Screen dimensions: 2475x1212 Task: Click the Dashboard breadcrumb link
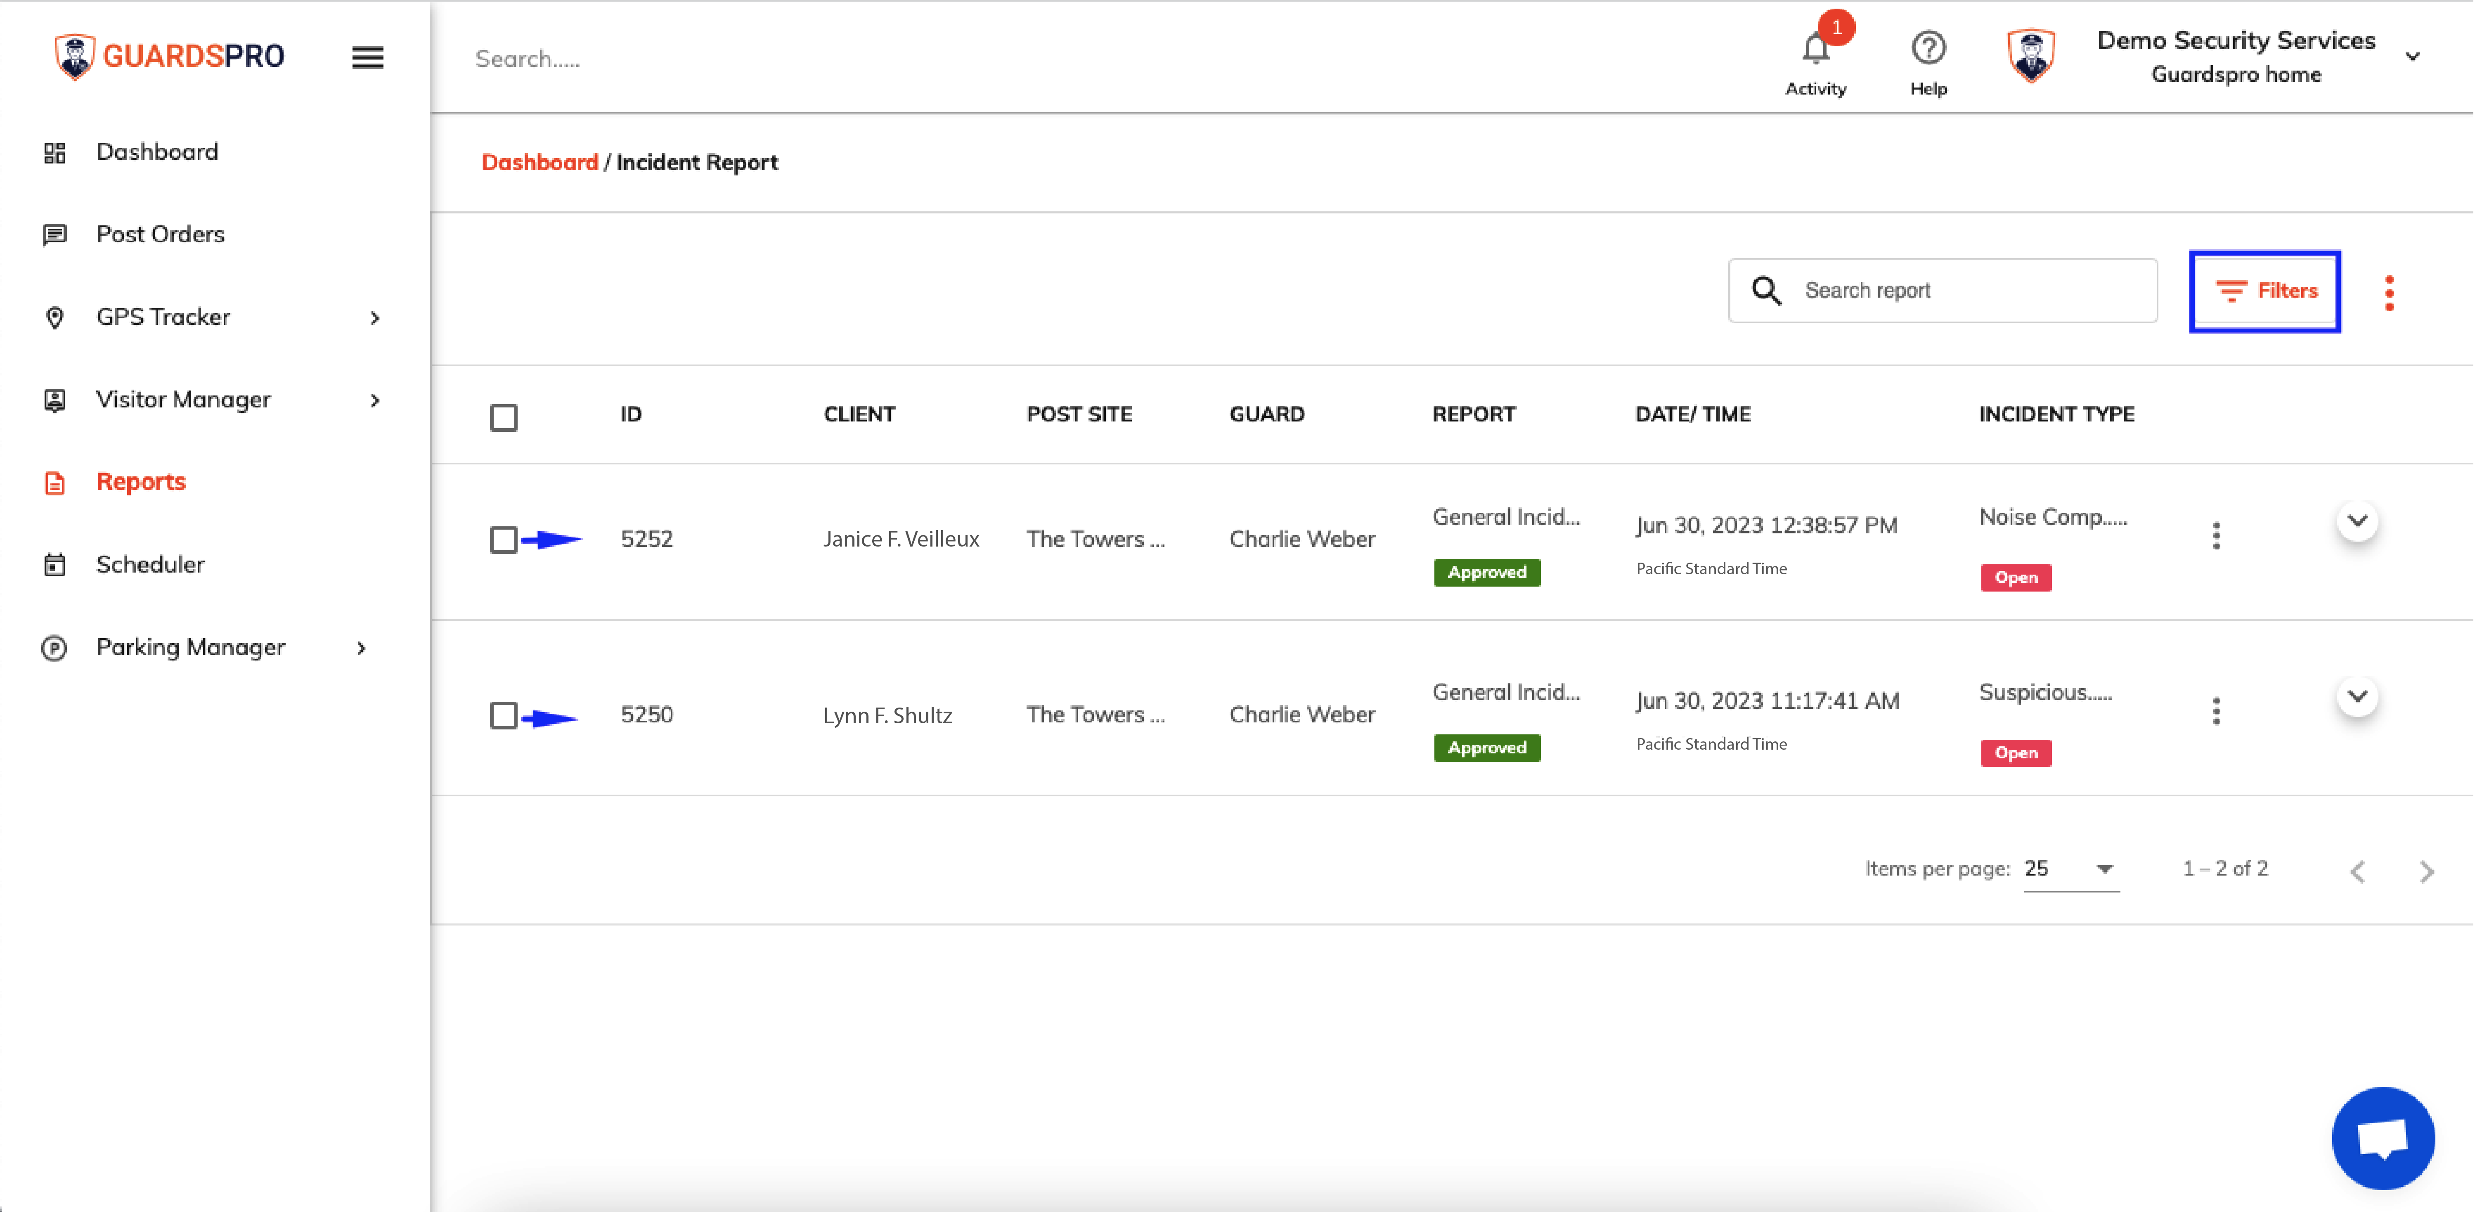(x=539, y=162)
